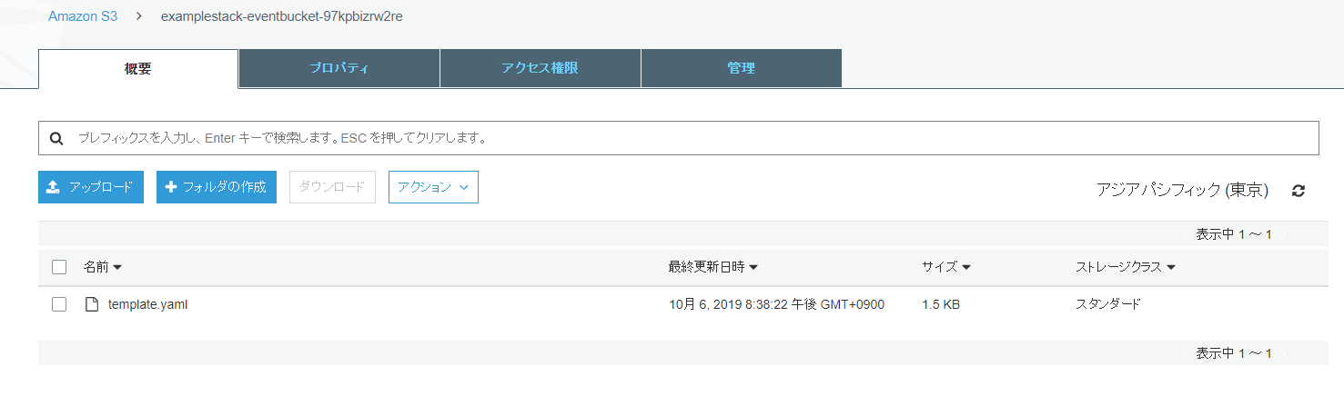Sort by the サイズ column
1344x396 pixels.
click(x=946, y=267)
